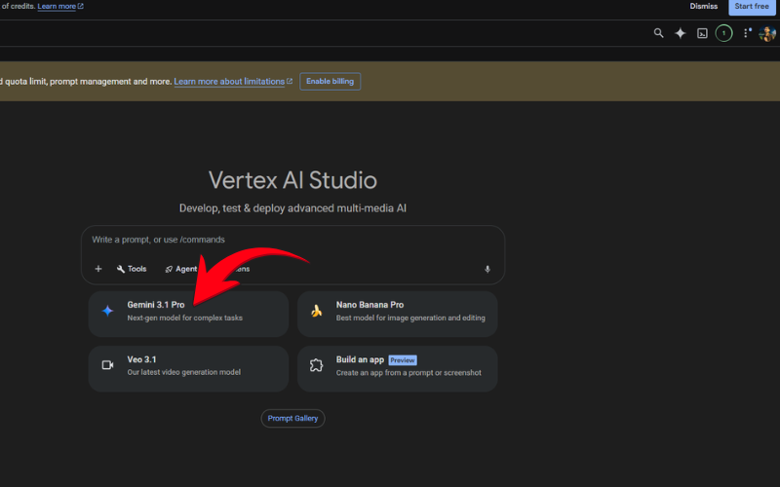
Task: Open the three-dot more options menu
Action: click(x=747, y=33)
